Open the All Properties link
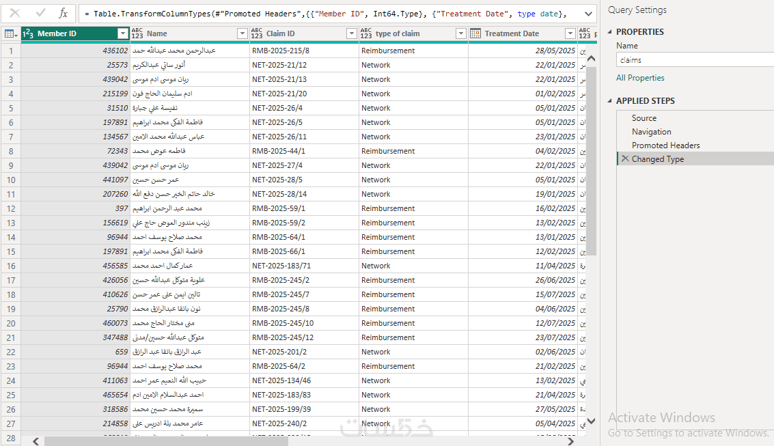774x446 pixels. (x=639, y=78)
